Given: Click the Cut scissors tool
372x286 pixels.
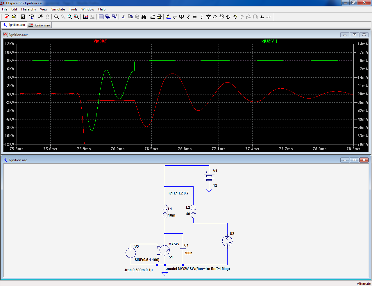Looking at the screenshot, I should (x=124, y=17).
